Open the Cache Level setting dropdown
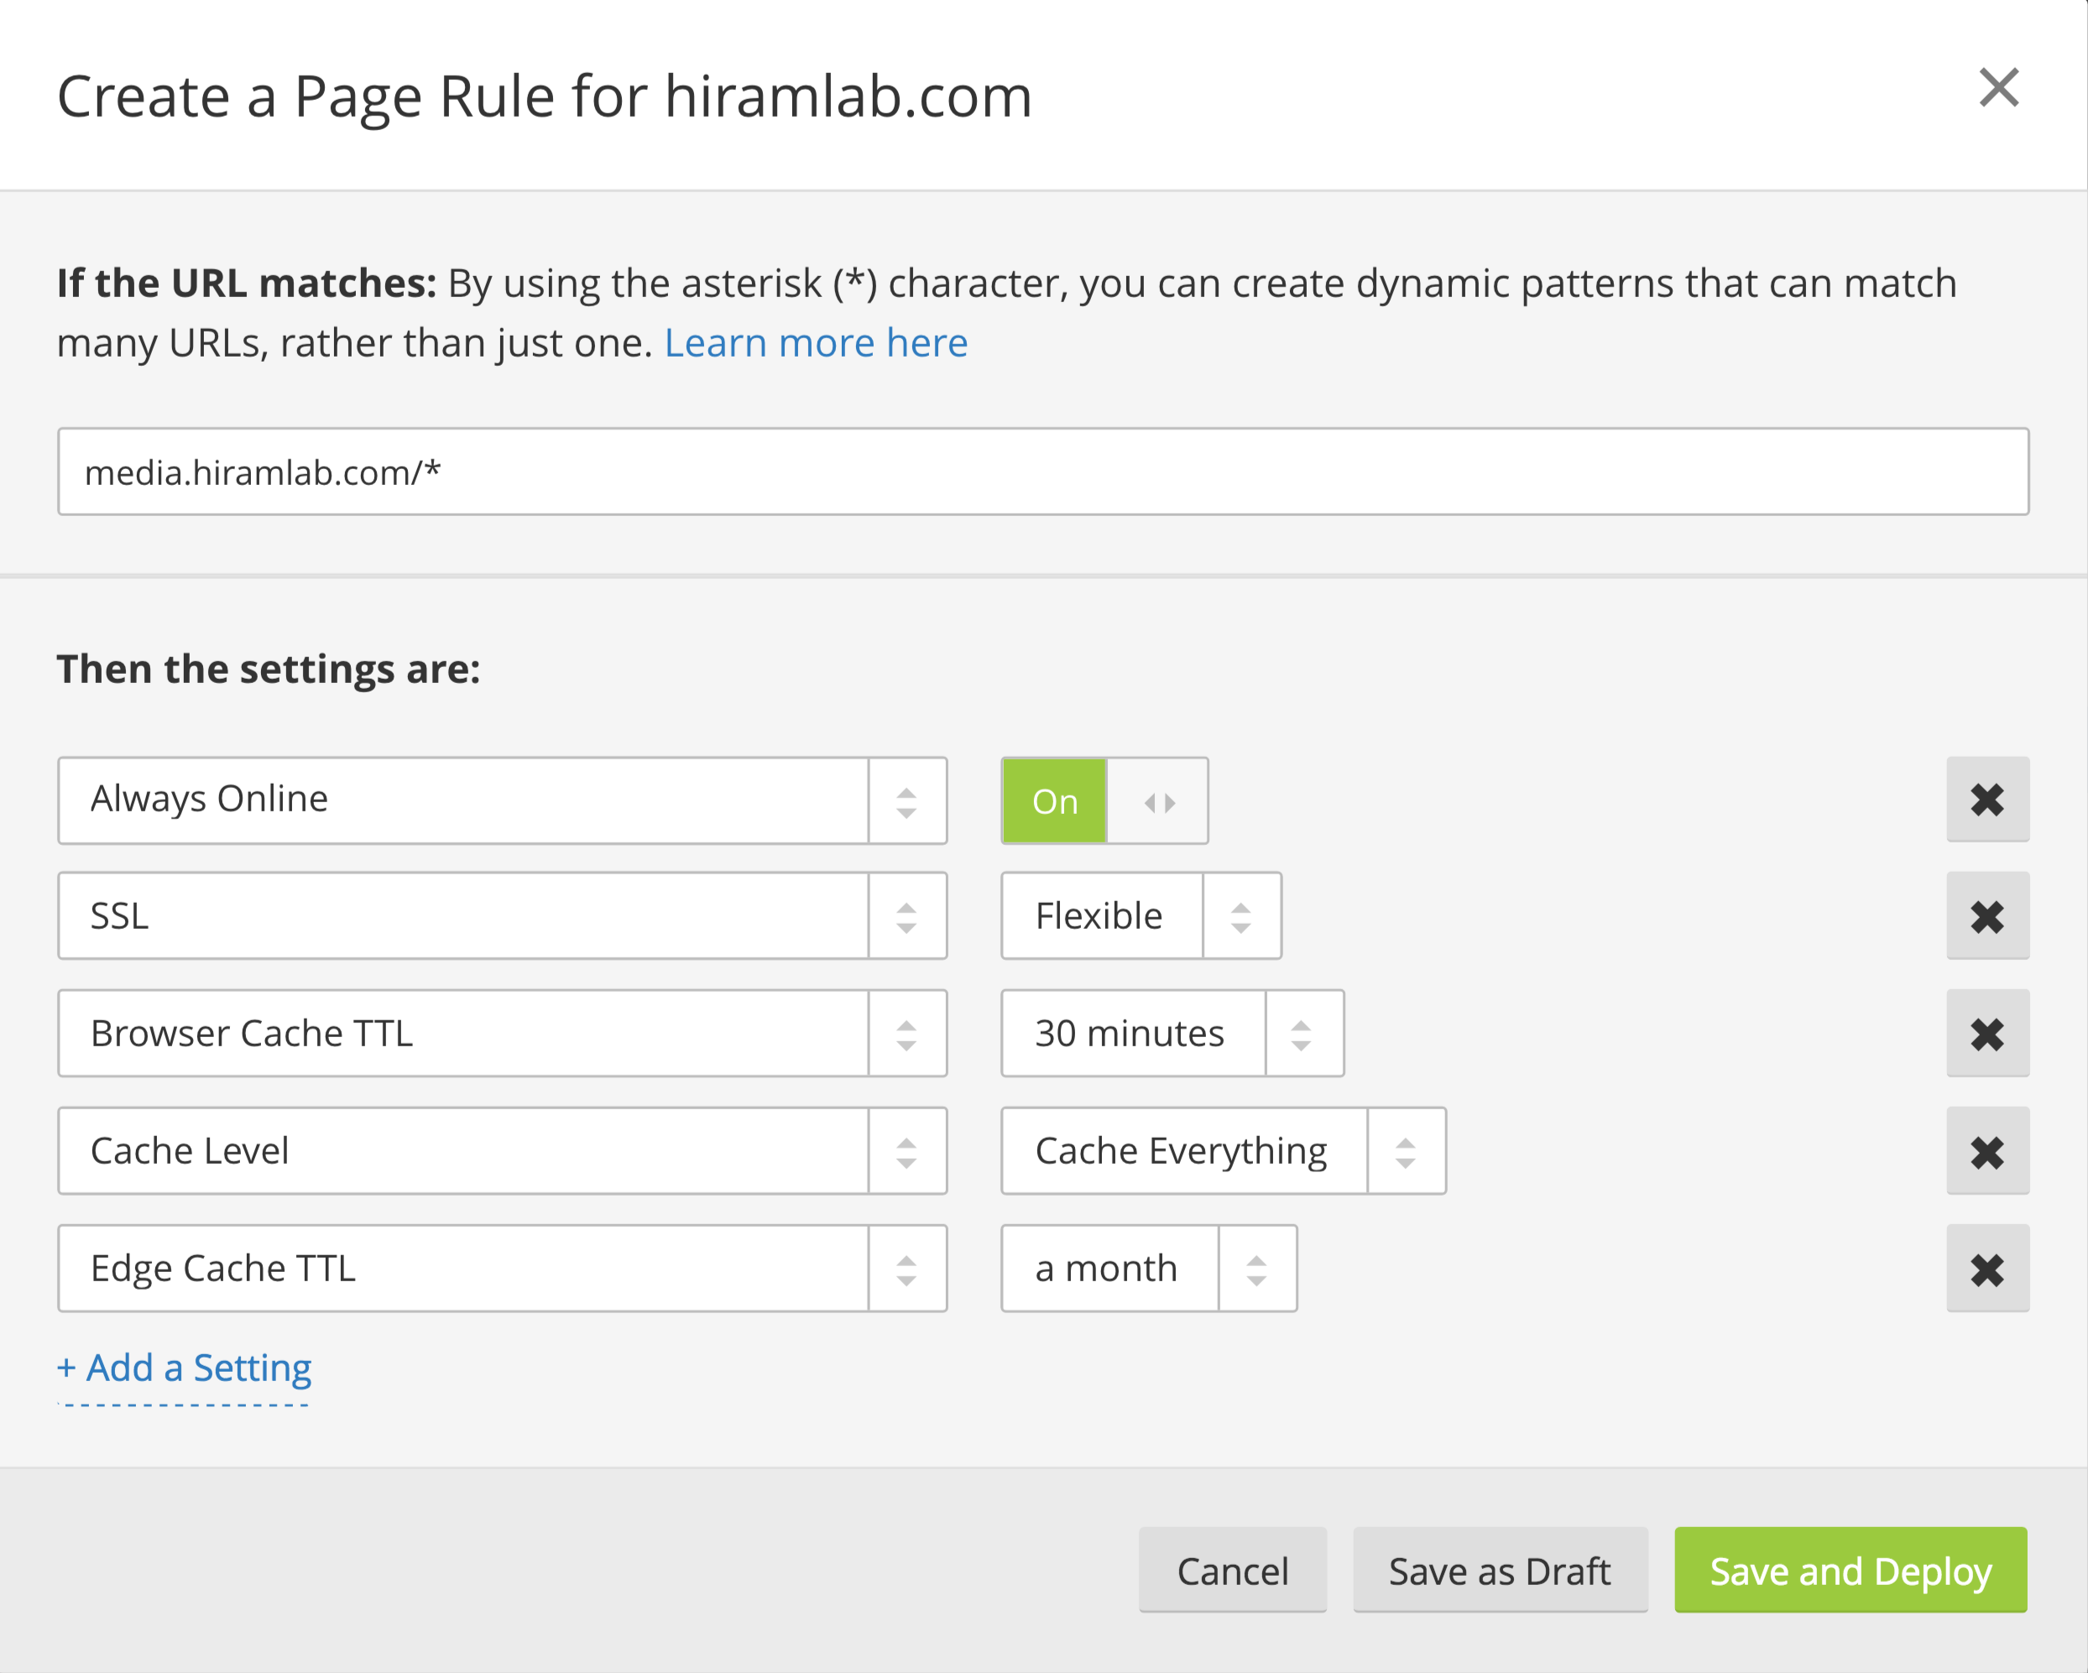 pos(502,1151)
